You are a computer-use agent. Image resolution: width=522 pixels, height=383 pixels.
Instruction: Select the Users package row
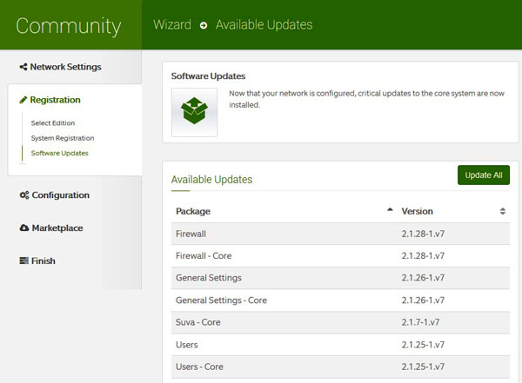click(340, 345)
